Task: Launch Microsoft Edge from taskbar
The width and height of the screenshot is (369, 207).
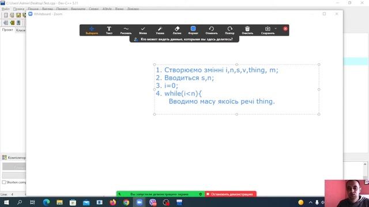Action: coord(46,202)
